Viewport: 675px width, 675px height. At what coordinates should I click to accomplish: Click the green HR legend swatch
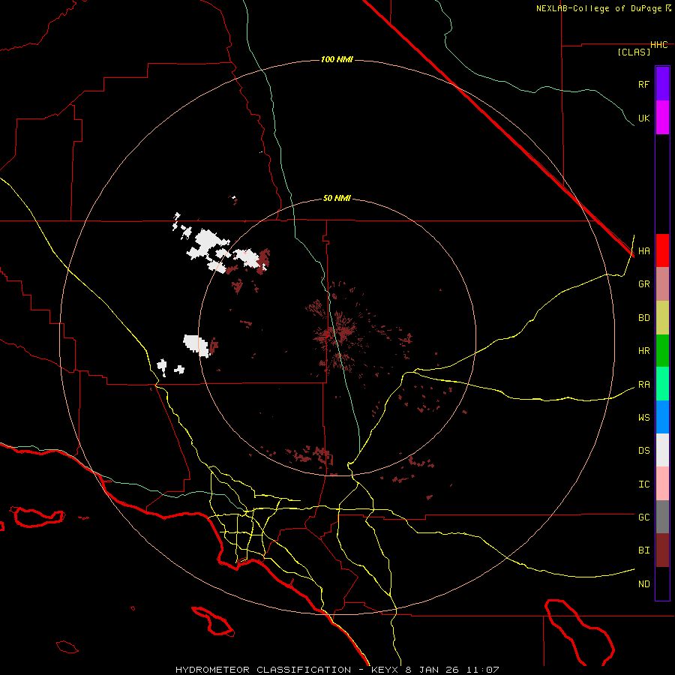tap(662, 351)
